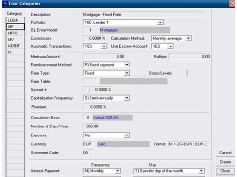Select the PI category row

[x=15, y=52]
